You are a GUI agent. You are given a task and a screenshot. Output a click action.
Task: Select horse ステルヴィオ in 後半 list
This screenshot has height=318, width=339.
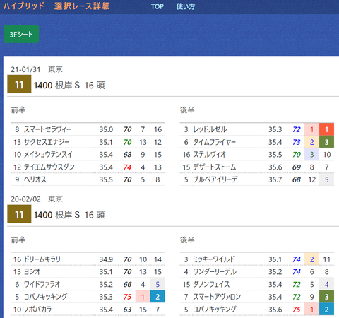tap(257, 155)
